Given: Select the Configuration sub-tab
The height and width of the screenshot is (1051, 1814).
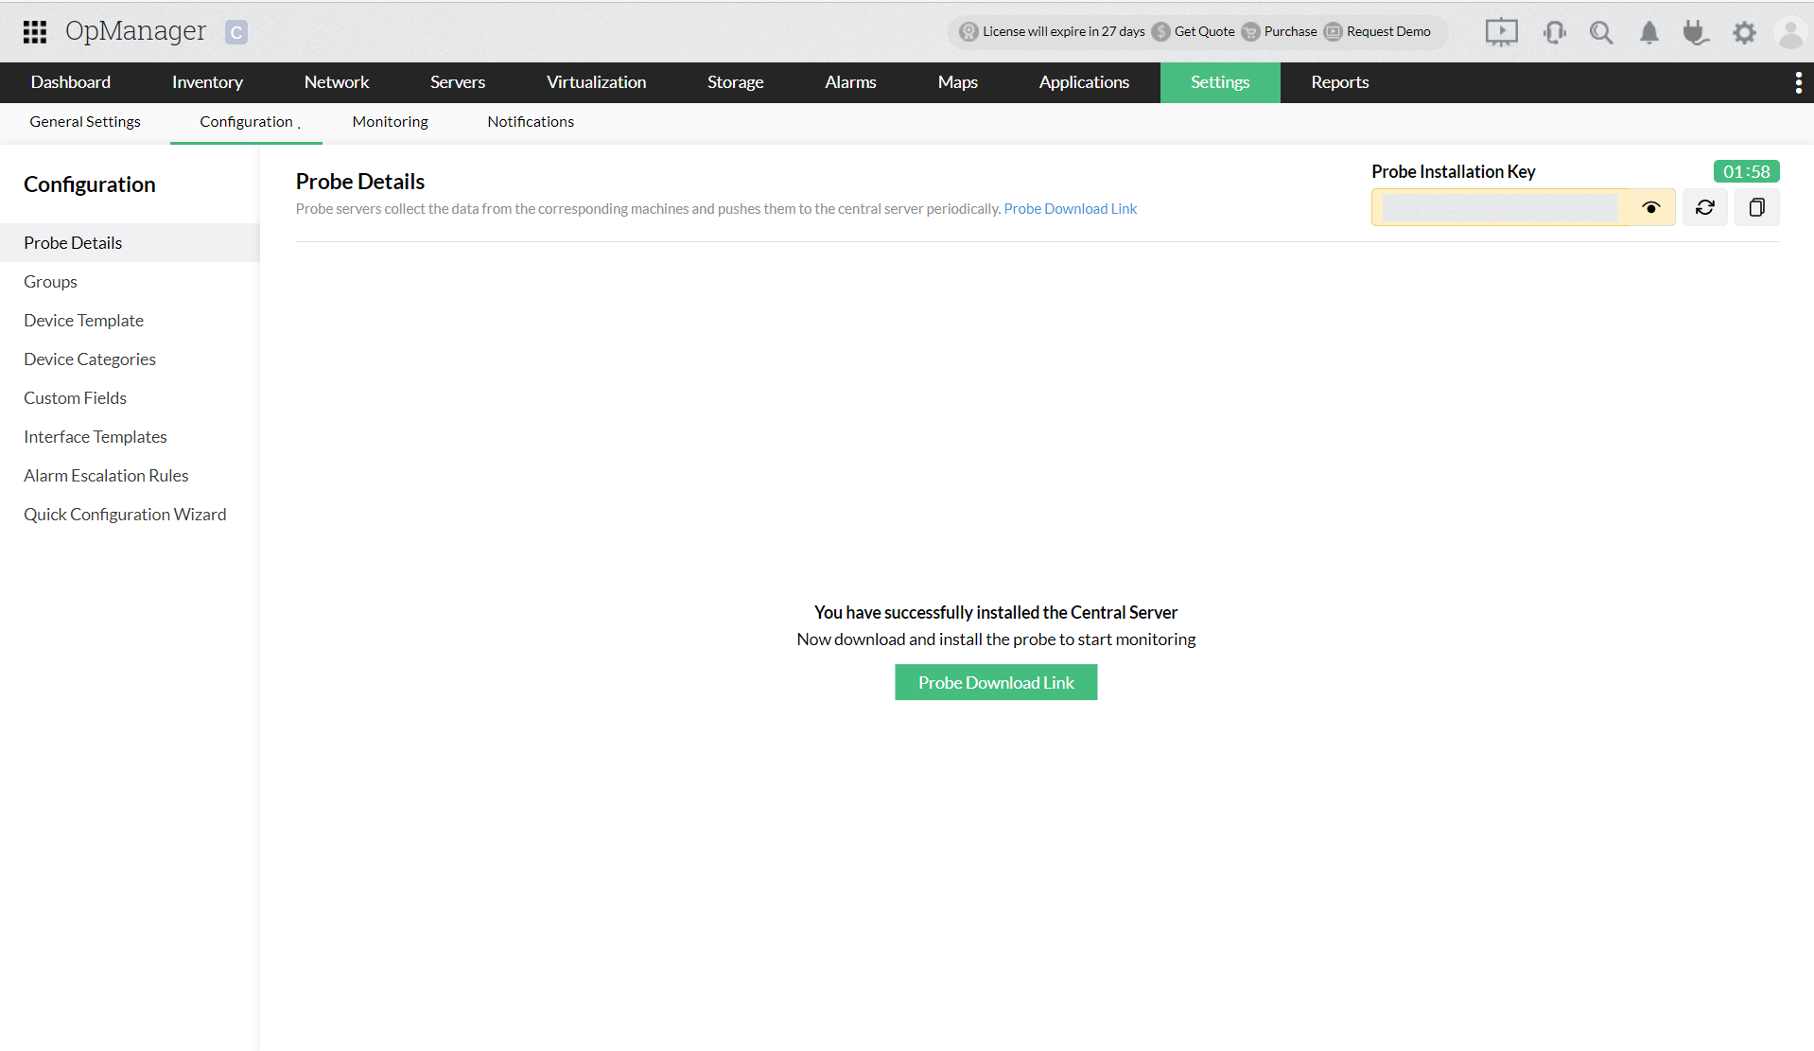Looking at the screenshot, I should (x=246, y=122).
